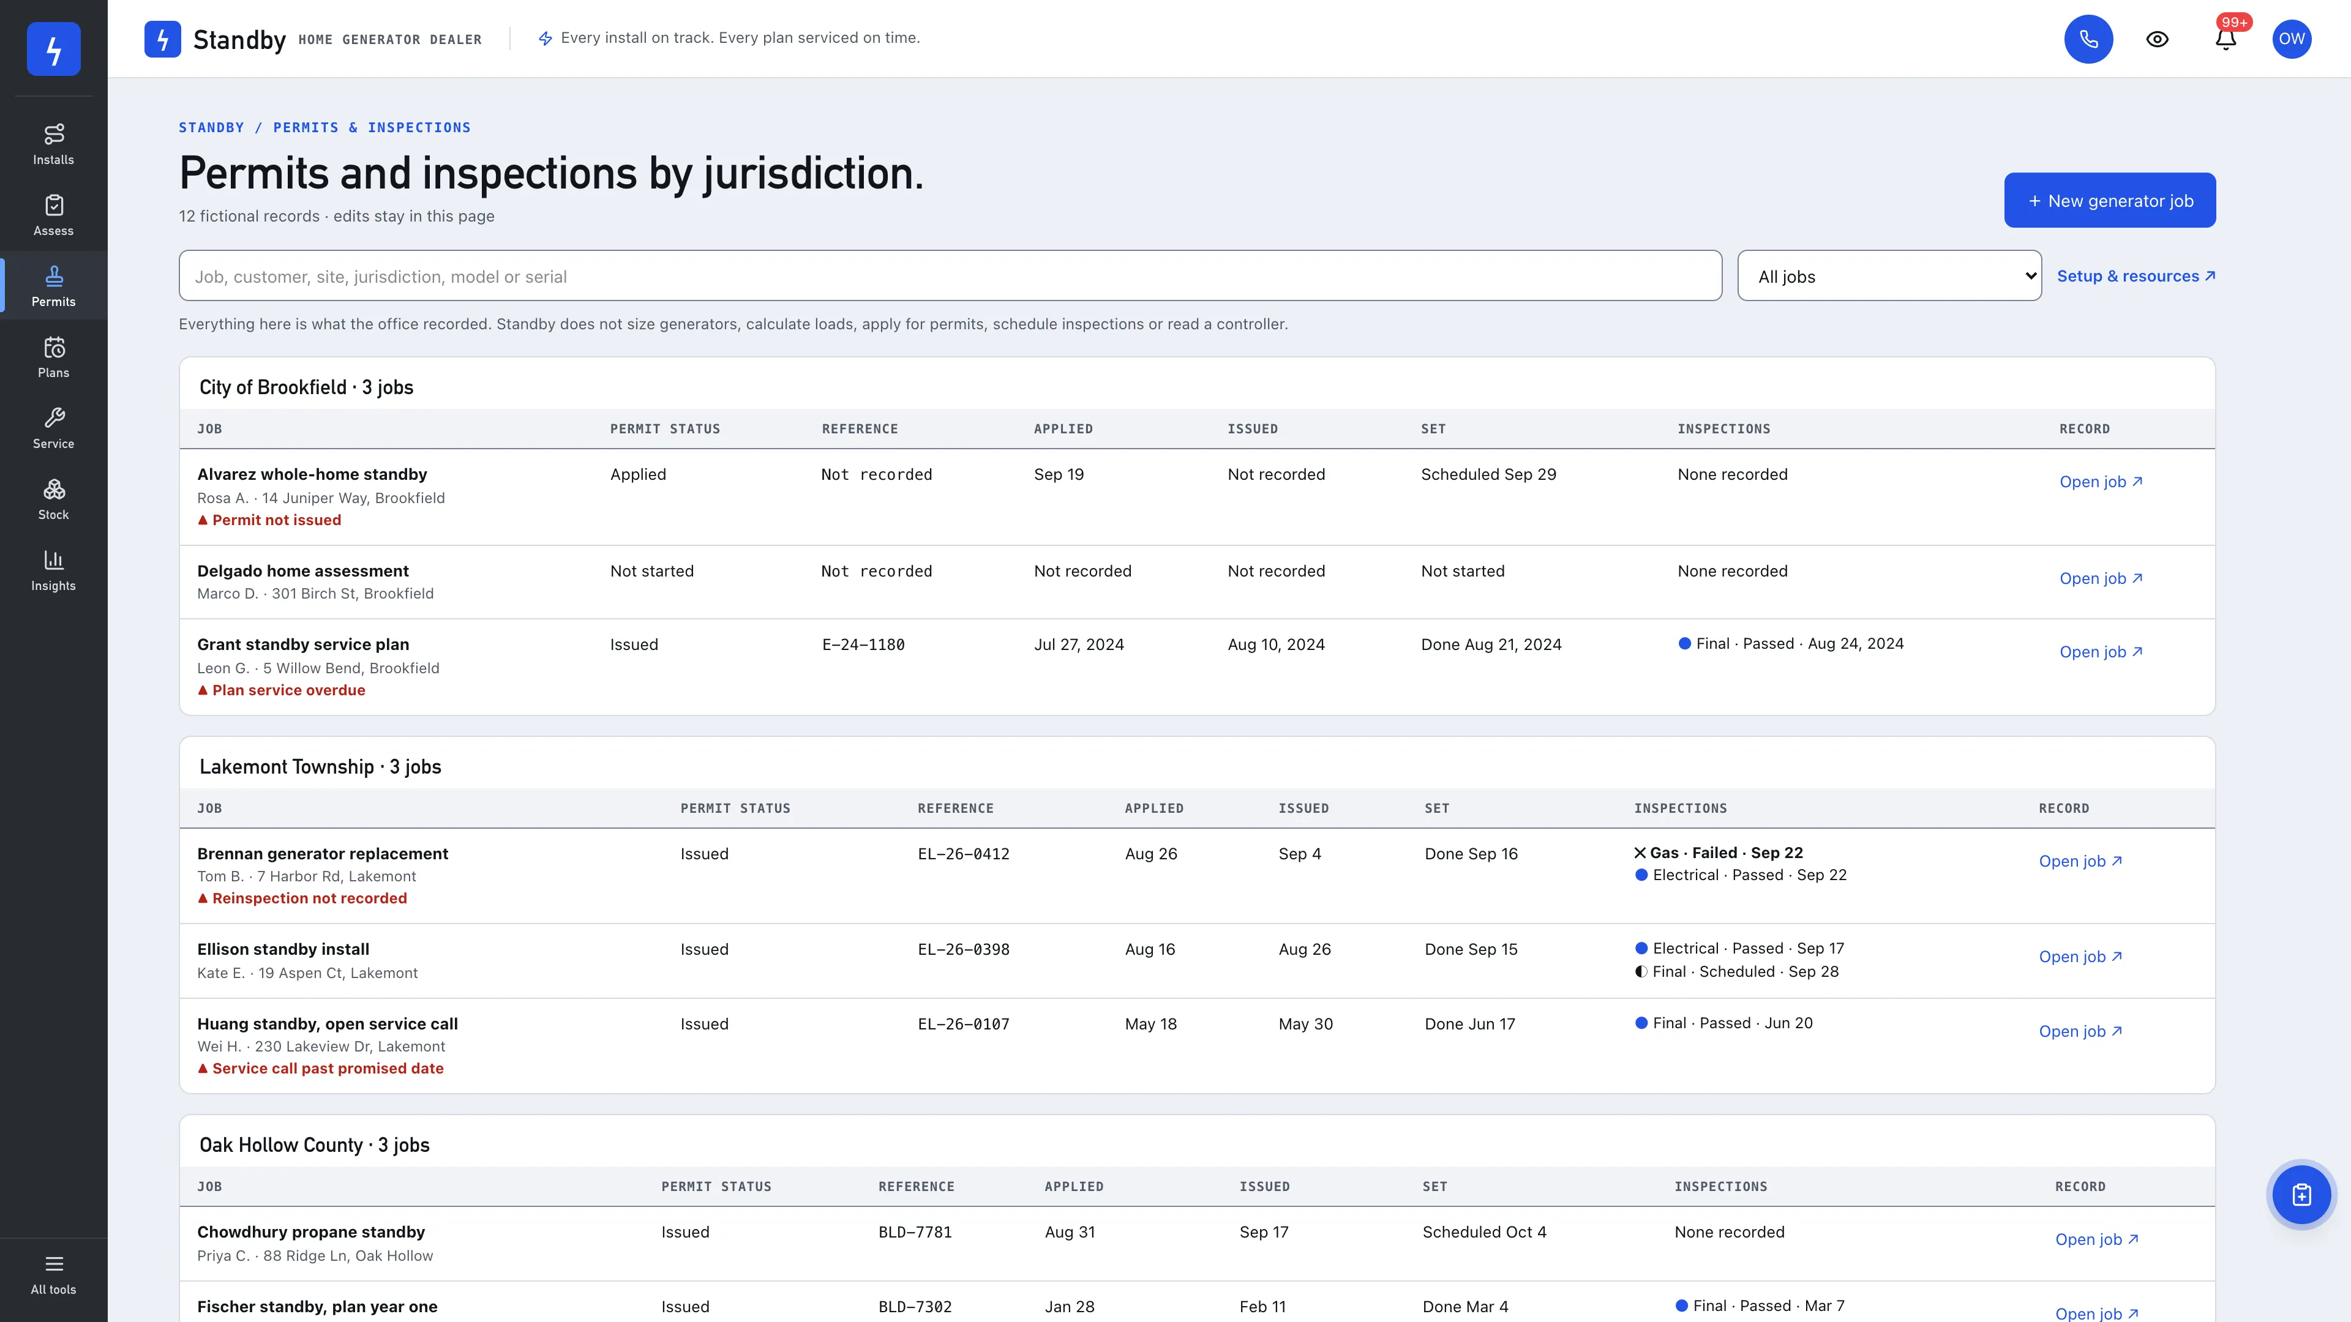2351x1322 pixels.
Task: Open the All tools menu
Action: [54, 1274]
